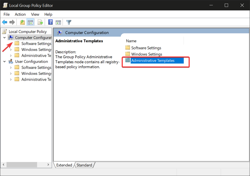Go up one level with folder-arrow icon
Viewport: 250px width, 176px height.
tap(22, 22)
